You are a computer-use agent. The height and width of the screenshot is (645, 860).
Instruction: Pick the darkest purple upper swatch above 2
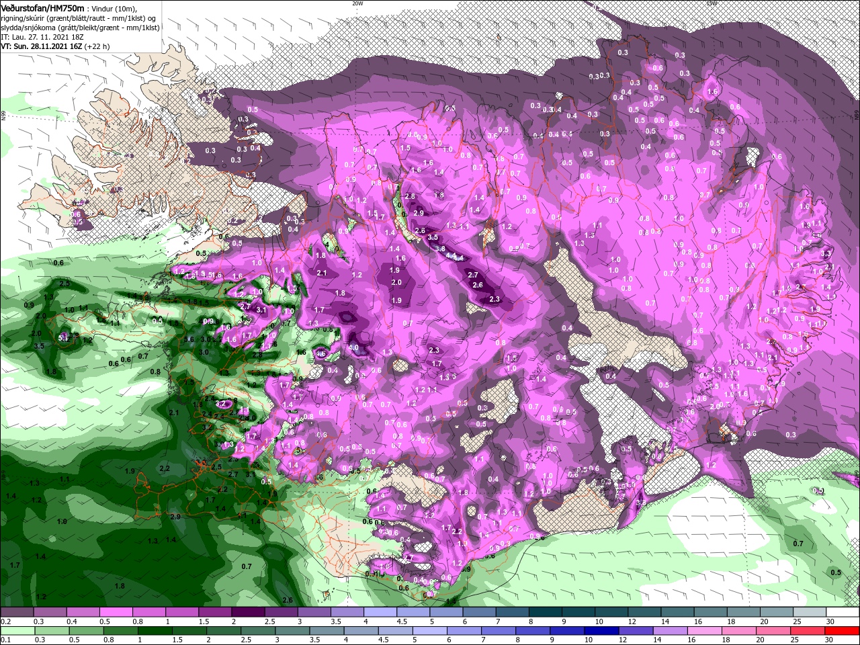point(247,613)
